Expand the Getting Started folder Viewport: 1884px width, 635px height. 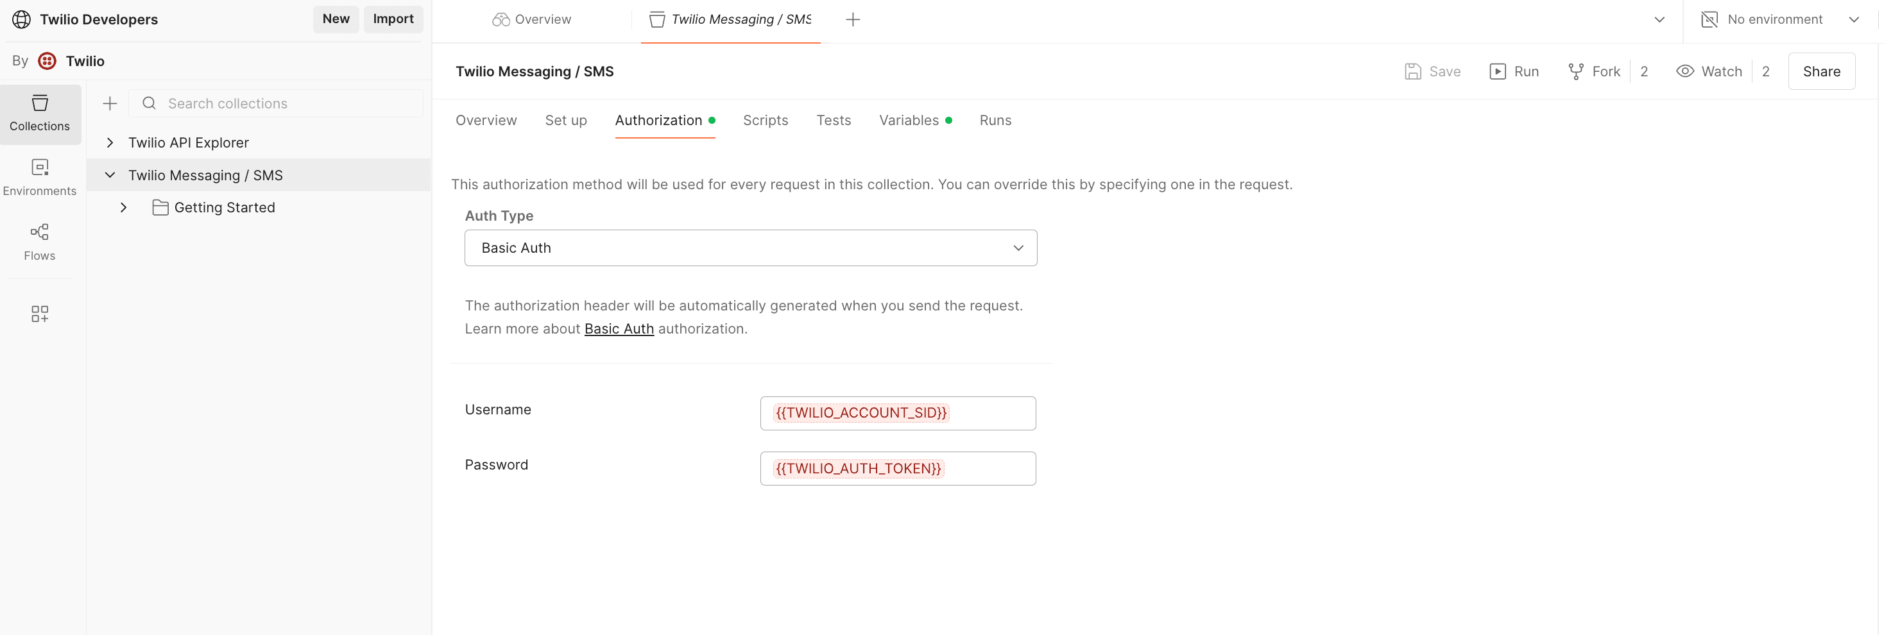click(x=123, y=207)
